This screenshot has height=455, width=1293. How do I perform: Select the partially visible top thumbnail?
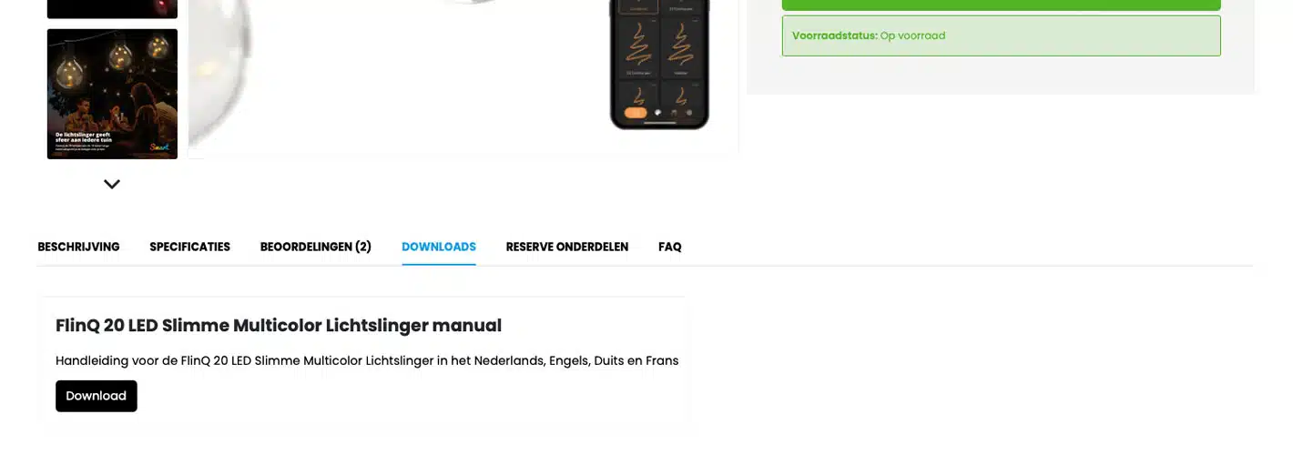(112, 9)
